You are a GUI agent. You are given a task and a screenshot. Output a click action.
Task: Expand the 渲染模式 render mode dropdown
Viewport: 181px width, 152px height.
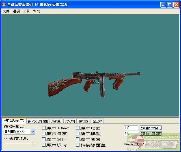click(33, 132)
